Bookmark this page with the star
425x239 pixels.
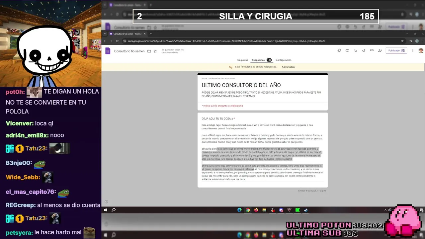click(x=402, y=41)
